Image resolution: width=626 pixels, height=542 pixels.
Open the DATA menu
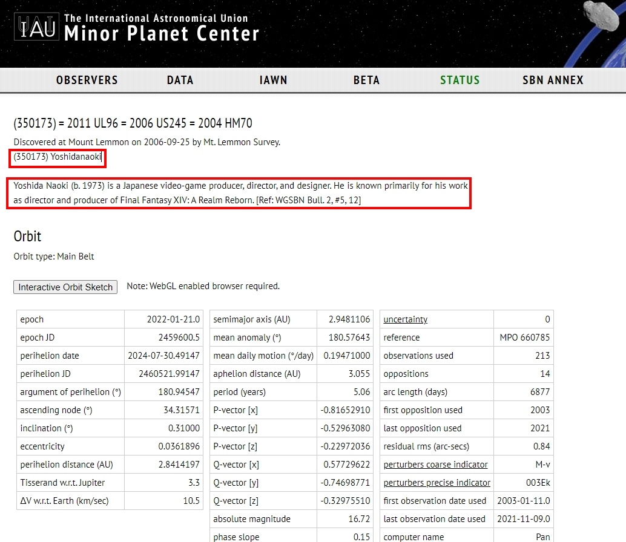[180, 80]
